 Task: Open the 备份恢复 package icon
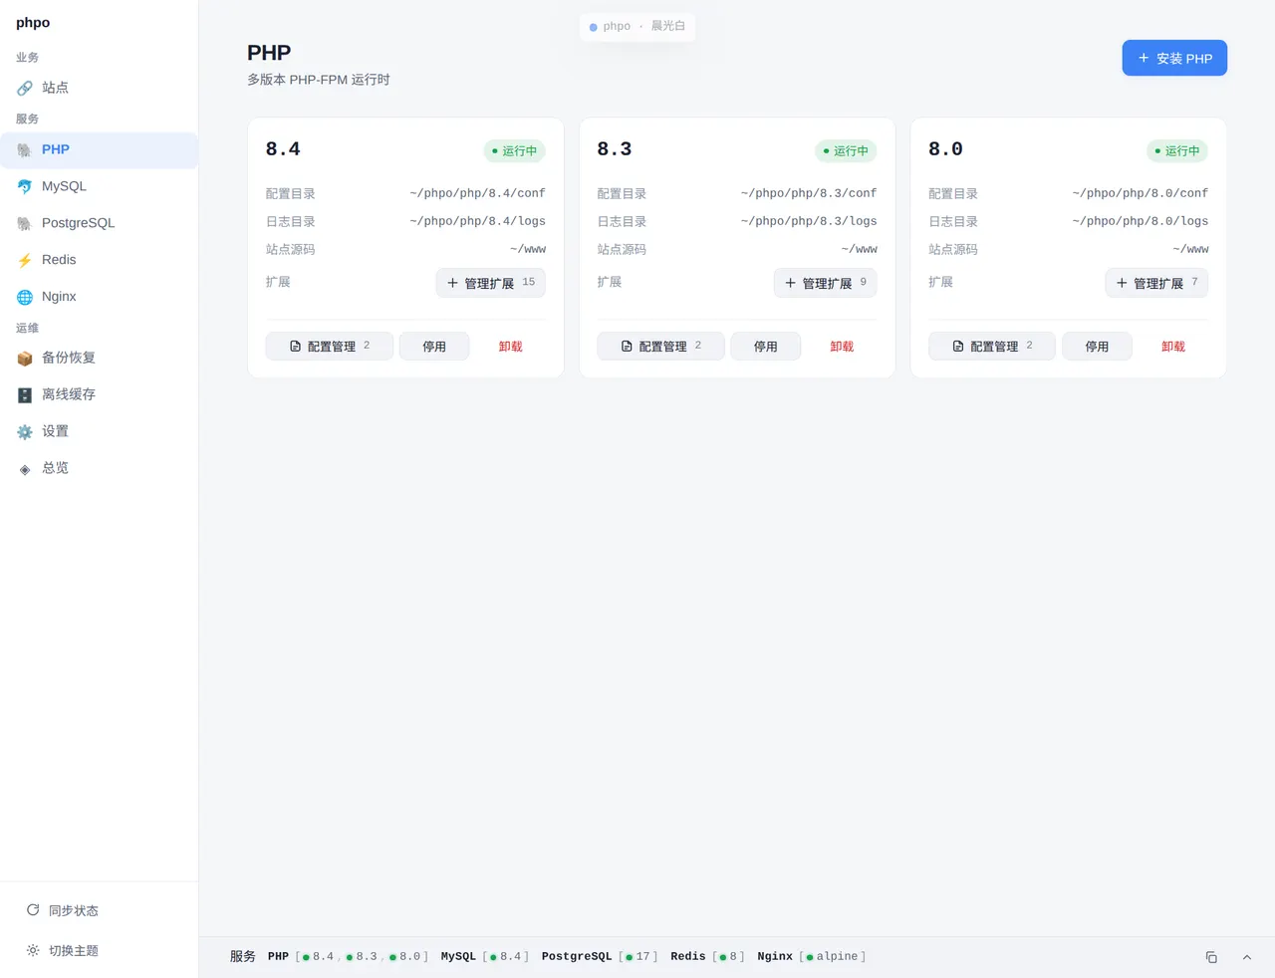coord(25,359)
